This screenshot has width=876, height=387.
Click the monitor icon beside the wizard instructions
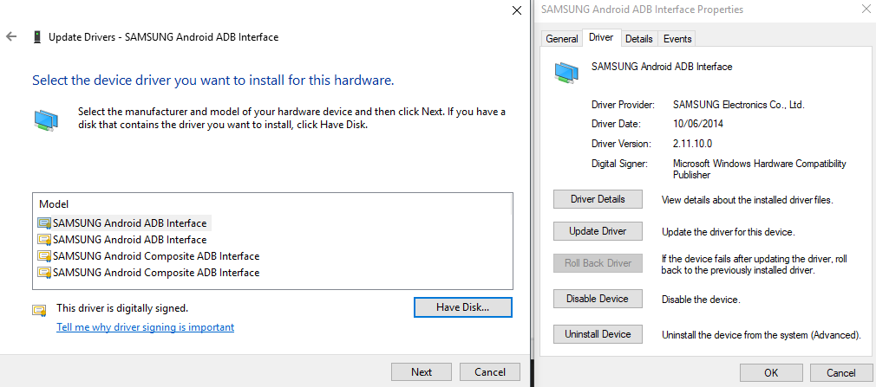[x=47, y=119]
